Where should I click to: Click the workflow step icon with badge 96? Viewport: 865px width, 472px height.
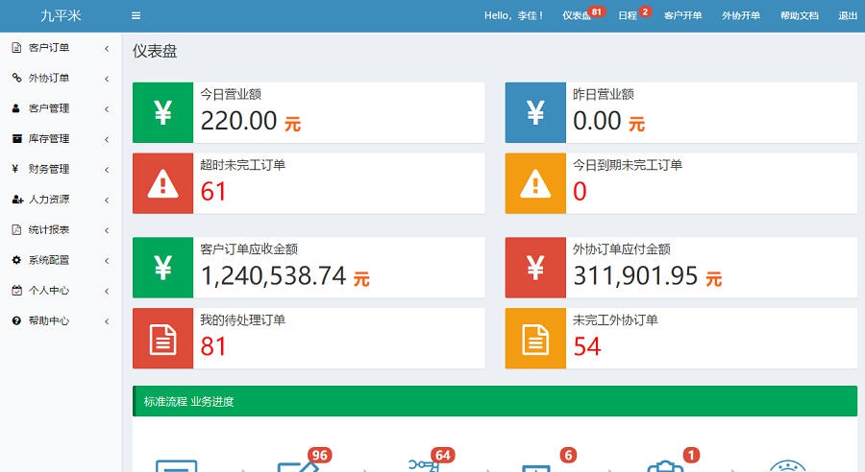pyautogui.click(x=298, y=466)
